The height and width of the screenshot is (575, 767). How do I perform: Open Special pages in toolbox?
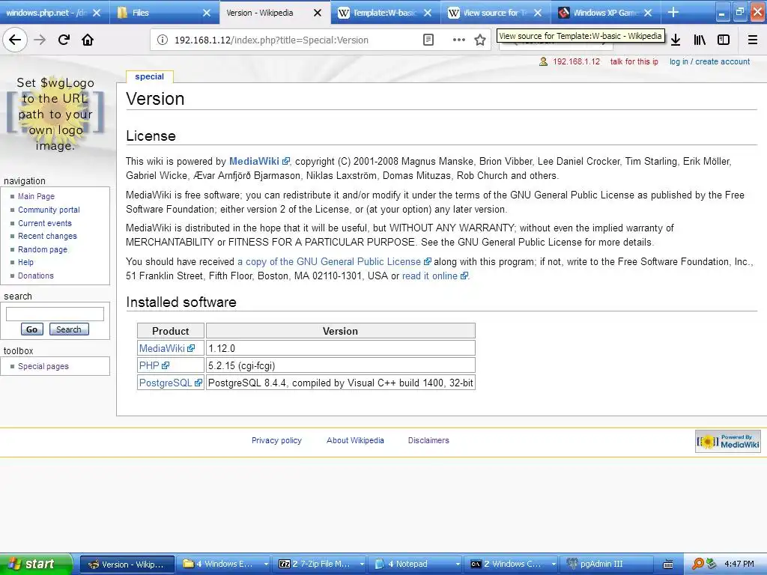[x=43, y=366]
